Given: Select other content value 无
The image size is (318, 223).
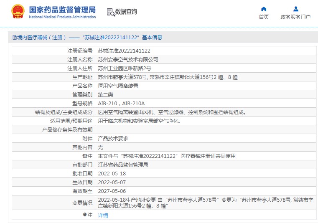Looking at the screenshot, I should 100,147.
